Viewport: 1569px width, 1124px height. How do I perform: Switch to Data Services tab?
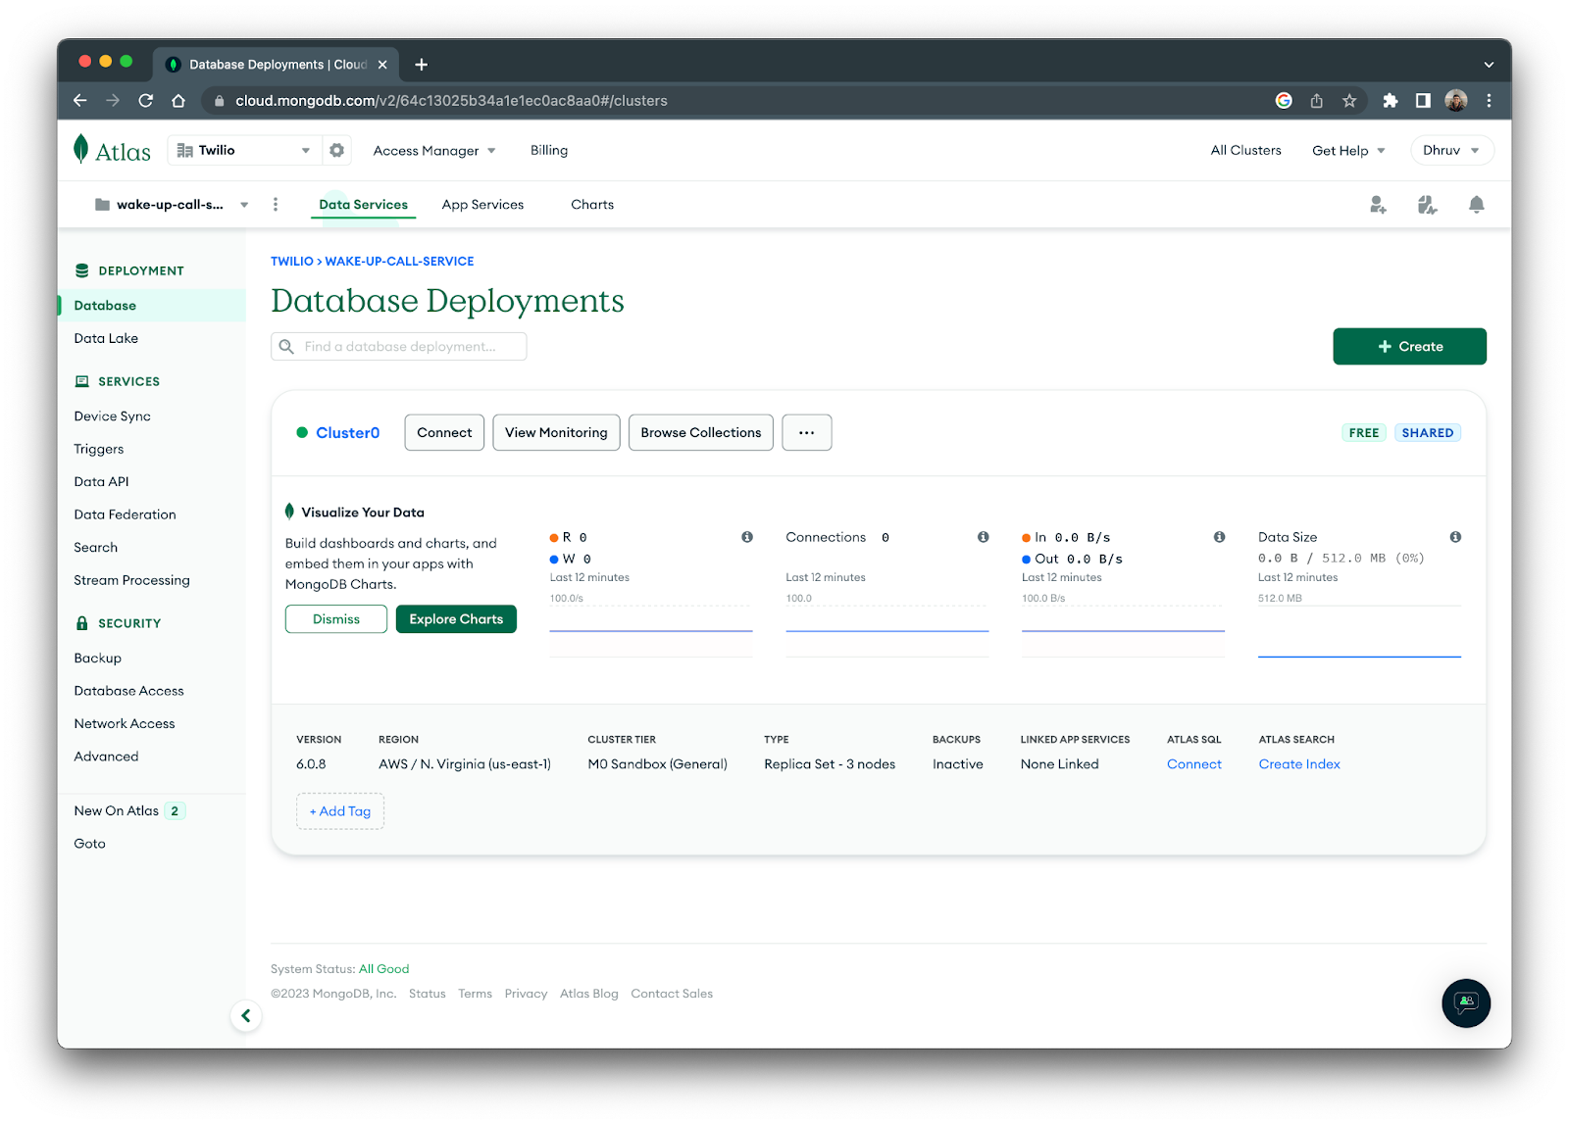tap(363, 204)
